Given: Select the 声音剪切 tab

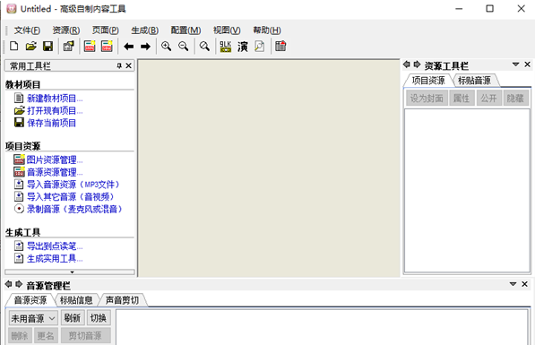Looking at the screenshot, I should (122, 300).
